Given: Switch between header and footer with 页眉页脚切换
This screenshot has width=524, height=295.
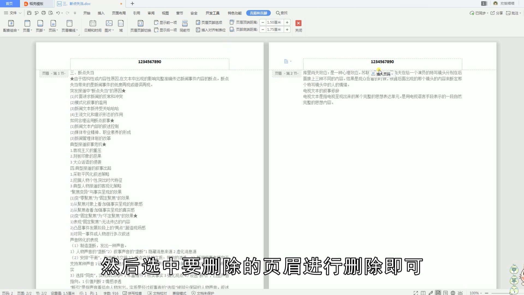Looking at the screenshot, I should point(140,26).
